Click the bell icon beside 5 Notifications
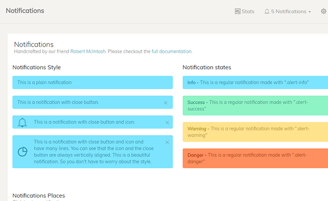Viewport: 328px width, 201px height. click(267, 11)
